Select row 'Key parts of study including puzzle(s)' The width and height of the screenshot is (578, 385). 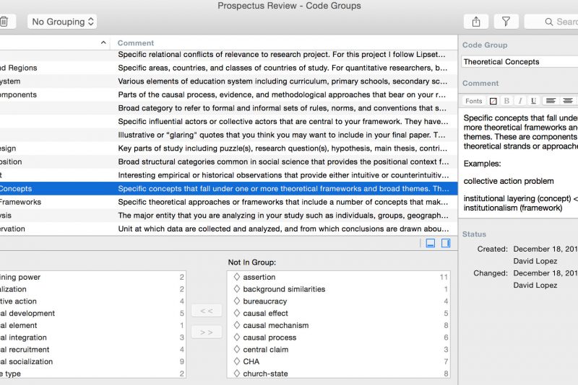point(228,149)
